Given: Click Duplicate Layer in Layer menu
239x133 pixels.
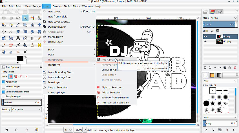Looking at the screenshot, I should (57, 27).
